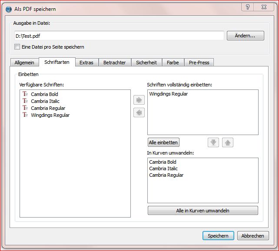Viewport: 279px width, 251px height.
Task: Select Cambria Italic in available fonts
Action: click(x=45, y=101)
